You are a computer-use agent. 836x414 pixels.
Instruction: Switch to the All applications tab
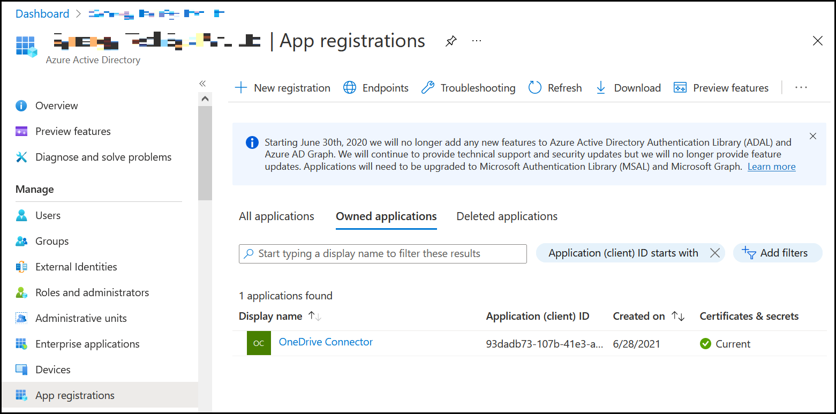pyautogui.click(x=276, y=216)
